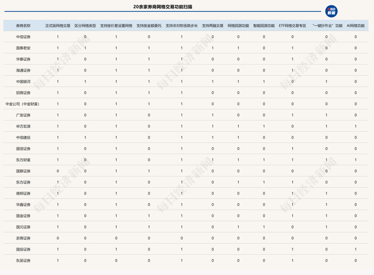374x275 pixels.
Task: Click 国元证券's 智能回测功能 value 1
Action: (264, 227)
